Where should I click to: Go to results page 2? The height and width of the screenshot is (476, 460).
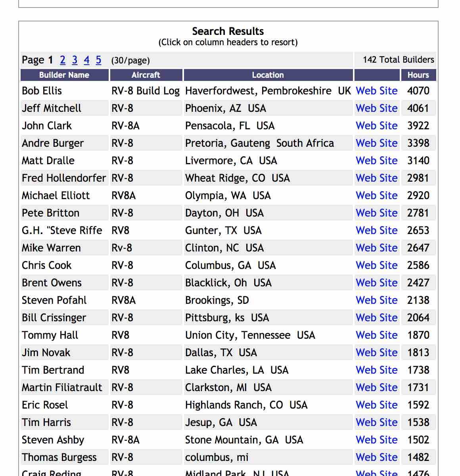63,60
